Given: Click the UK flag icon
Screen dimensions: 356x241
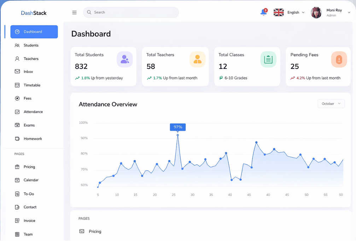Looking at the screenshot, I should click(279, 12).
